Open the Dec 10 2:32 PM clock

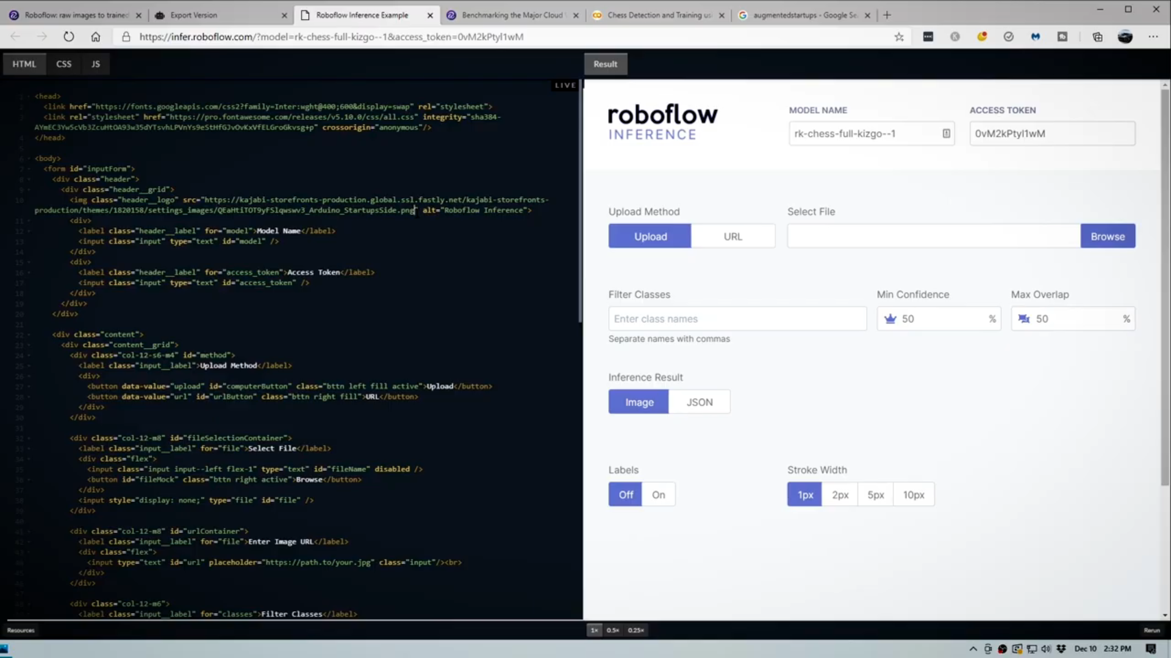pos(1103,649)
